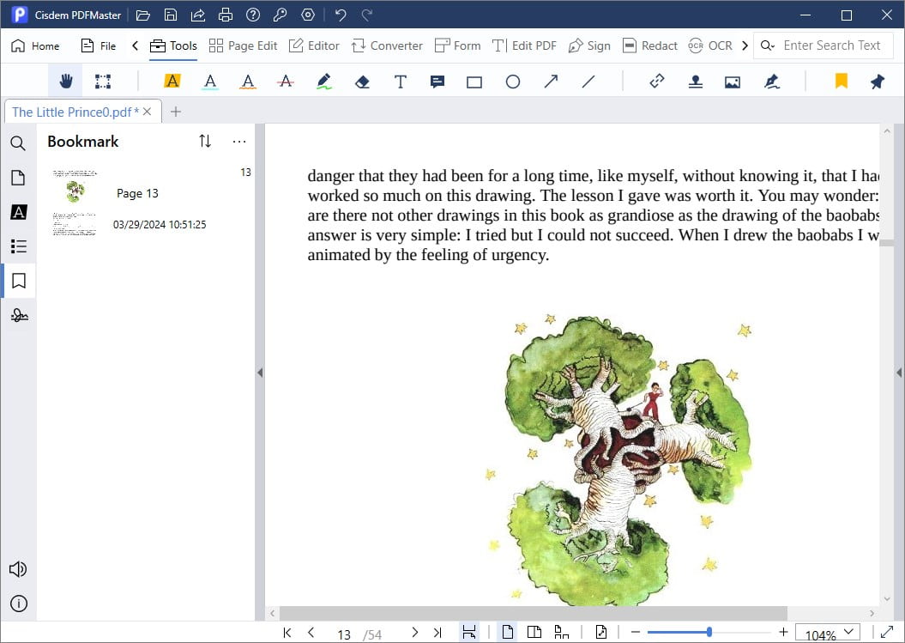Open the signatures sidebar panel
The image size is (905, 643).
(19, 315)
